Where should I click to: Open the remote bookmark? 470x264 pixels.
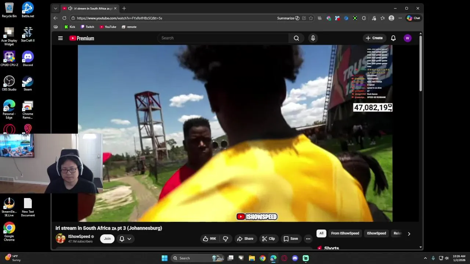pyautogui.click(x=129, y=27)
